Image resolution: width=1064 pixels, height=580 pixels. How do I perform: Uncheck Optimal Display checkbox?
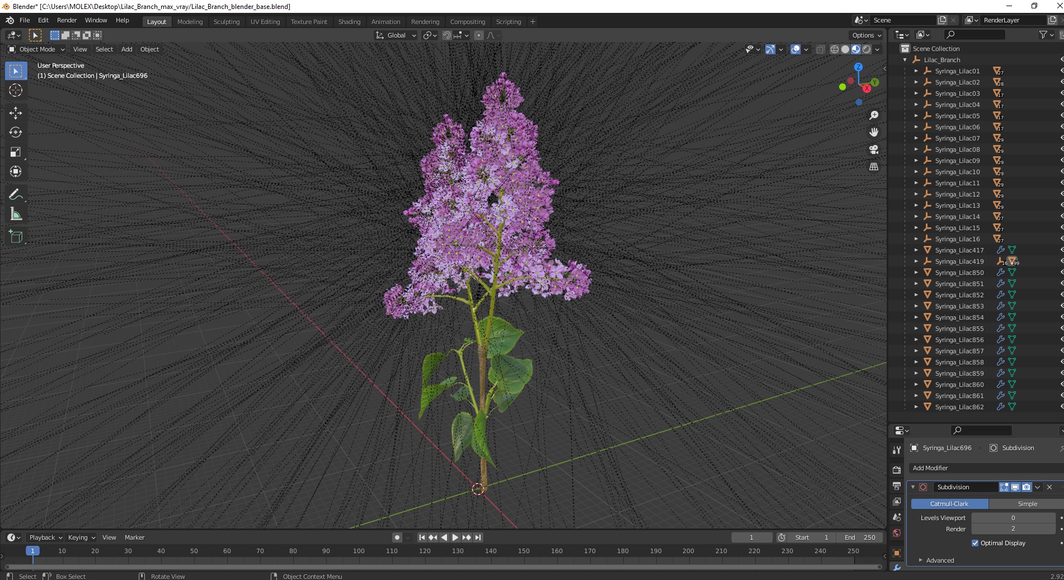coord(975,543)
